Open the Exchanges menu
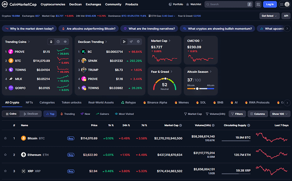 pos(93,4)
